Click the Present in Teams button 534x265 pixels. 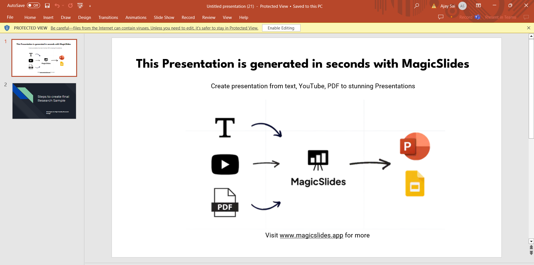tap(501, 17)
